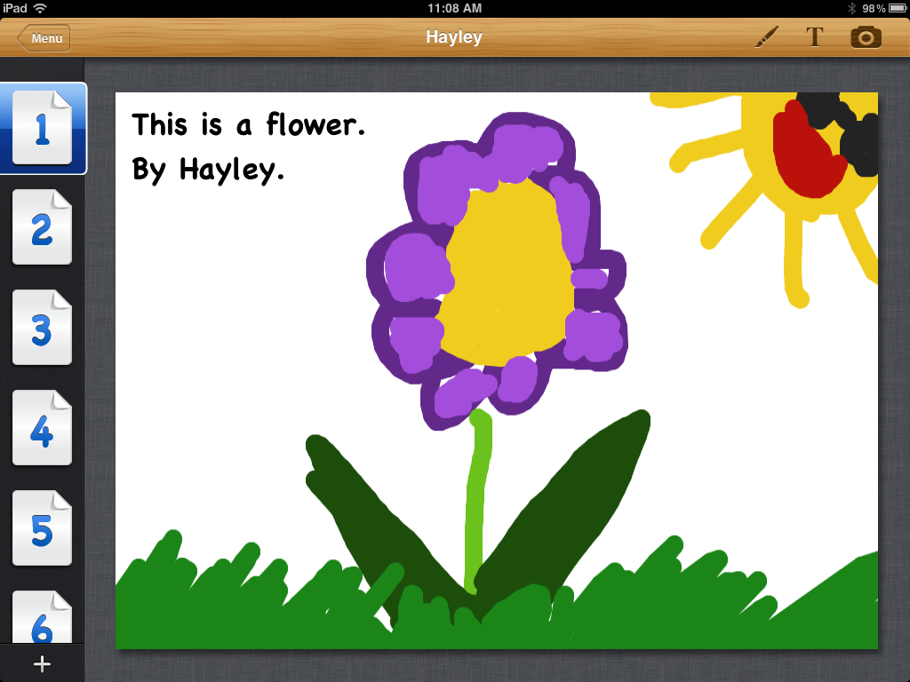Image resolution: width=910 pixels, height=682 pixels.
Task: Open page 3 from the sidebar
Action: point(42,329)
